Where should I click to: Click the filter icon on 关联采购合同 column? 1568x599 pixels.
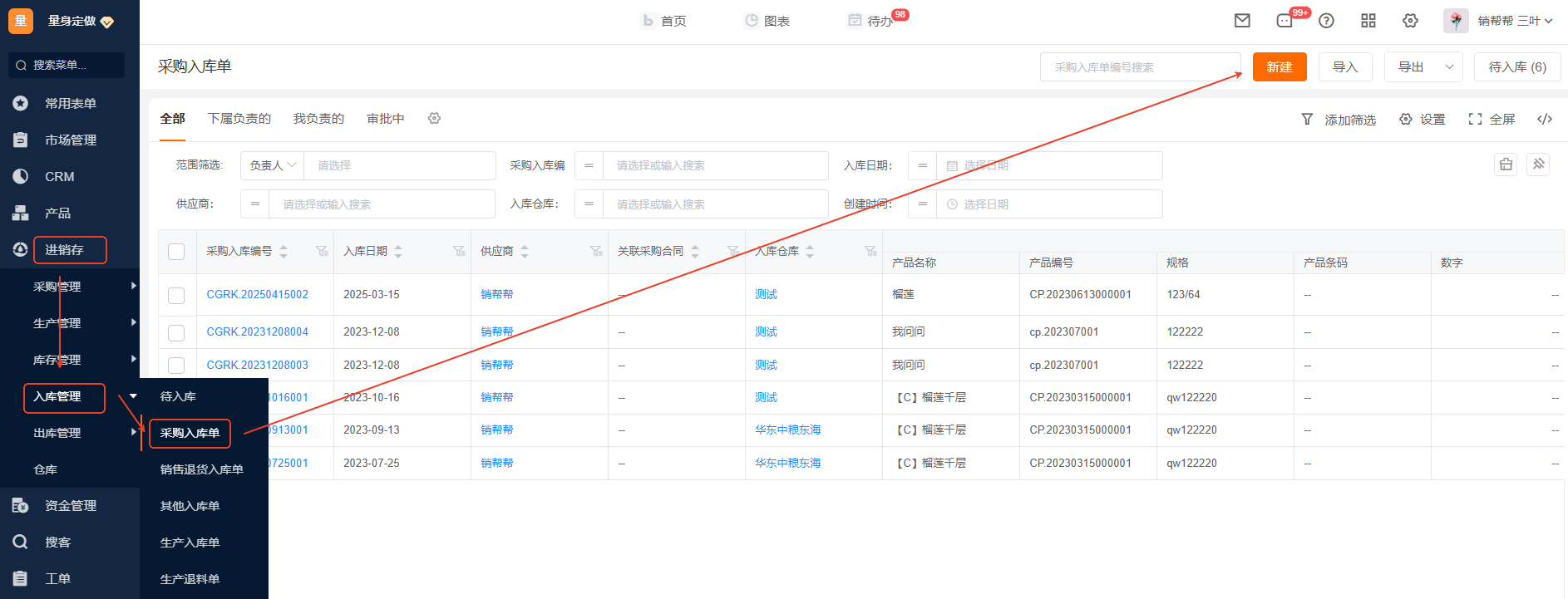pos(733,251)
